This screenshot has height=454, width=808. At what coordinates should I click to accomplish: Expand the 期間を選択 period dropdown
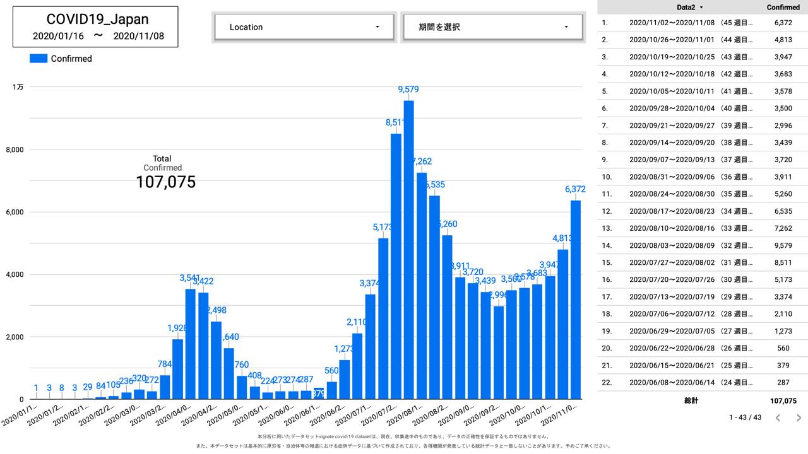tap(493, 27)
